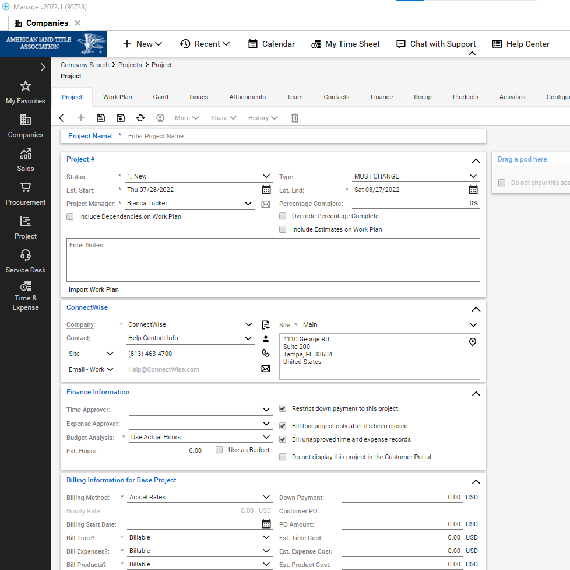The width and height of the screenshot is (570, 570).
Task: Enable Use as Budget checkbox
Action: coord(219,450)
